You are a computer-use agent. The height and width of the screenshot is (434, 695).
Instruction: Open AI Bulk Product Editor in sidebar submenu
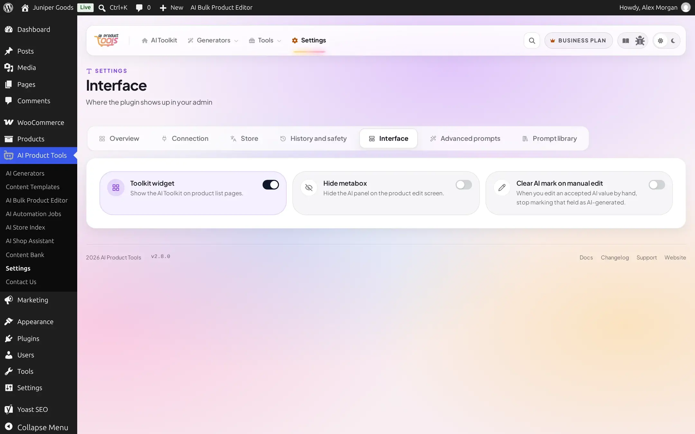tap(37, 200)
